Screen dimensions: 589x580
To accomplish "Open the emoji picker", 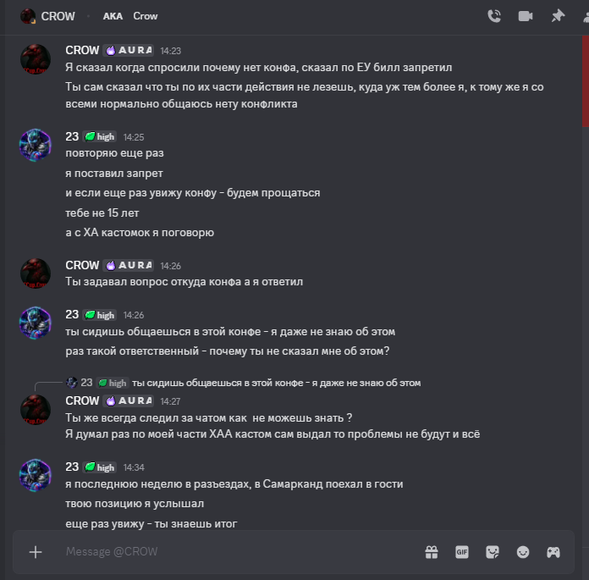I will tap(523, 552).
